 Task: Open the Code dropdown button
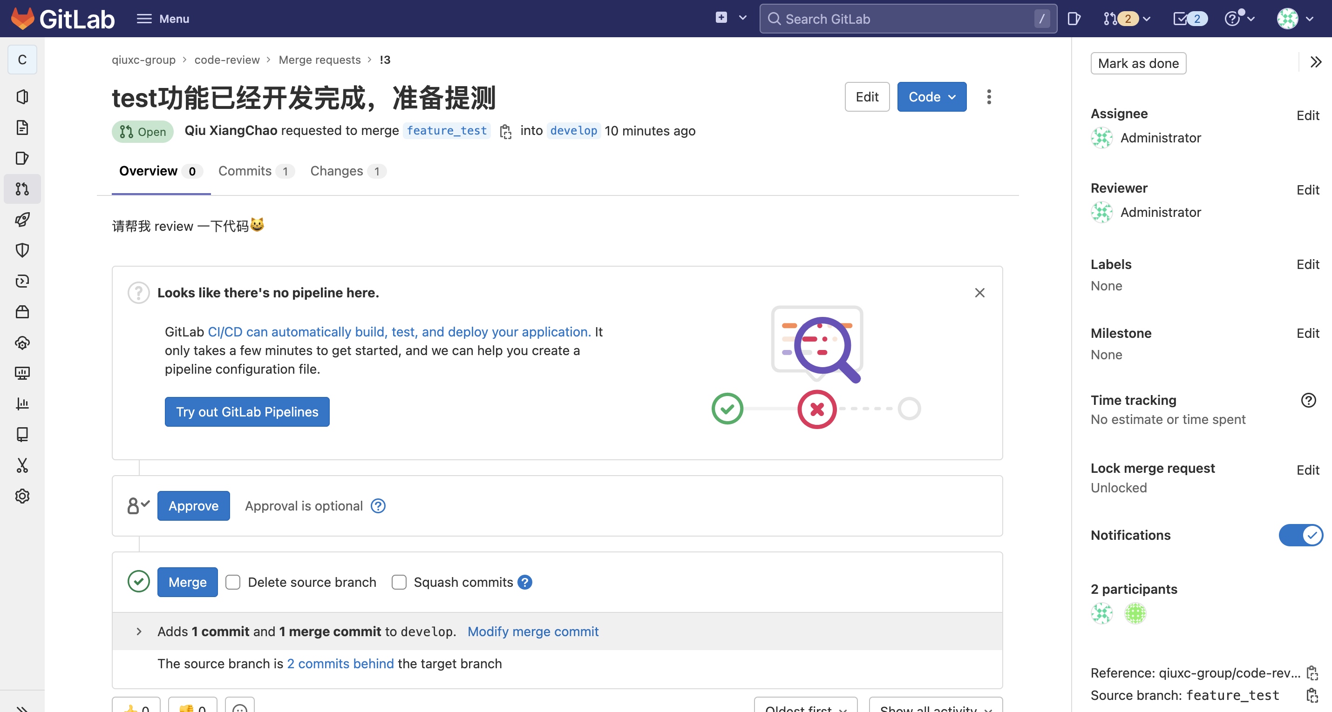click(x=931, y=97)
